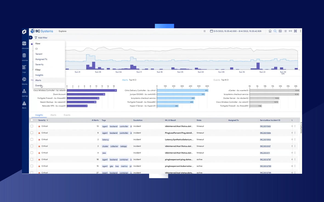This screenshot has height=202, width=324.
Task: Switch to the Alerts tab above the table
Action: click(53, 115)
